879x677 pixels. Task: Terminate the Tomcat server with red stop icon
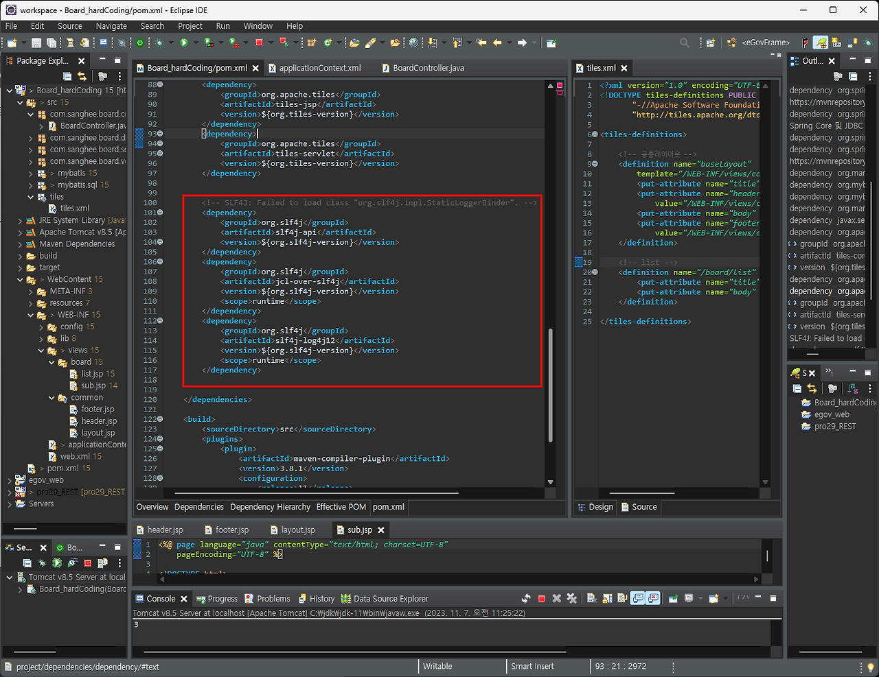541,597
